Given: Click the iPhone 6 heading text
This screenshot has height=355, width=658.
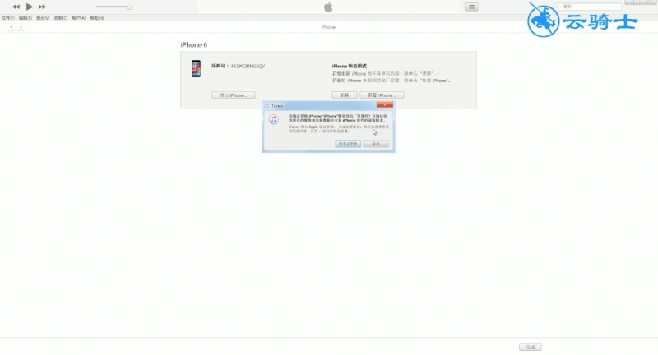Looking at the screenshot, I should (x=194, y=45).
